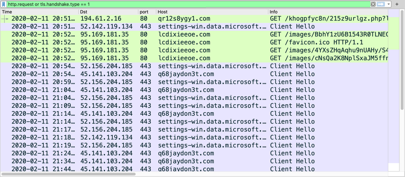
Task: Clear the display filter expression
Action: (x=373, y=4)
